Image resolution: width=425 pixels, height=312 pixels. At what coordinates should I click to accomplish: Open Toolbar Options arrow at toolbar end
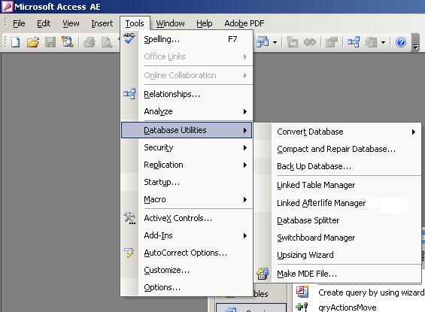pos(415,43)
